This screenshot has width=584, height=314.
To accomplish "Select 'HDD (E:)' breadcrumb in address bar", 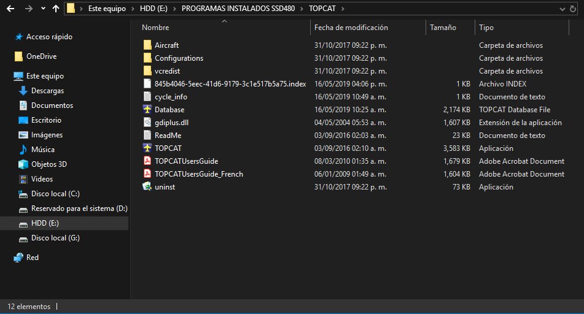I will 154,8.
